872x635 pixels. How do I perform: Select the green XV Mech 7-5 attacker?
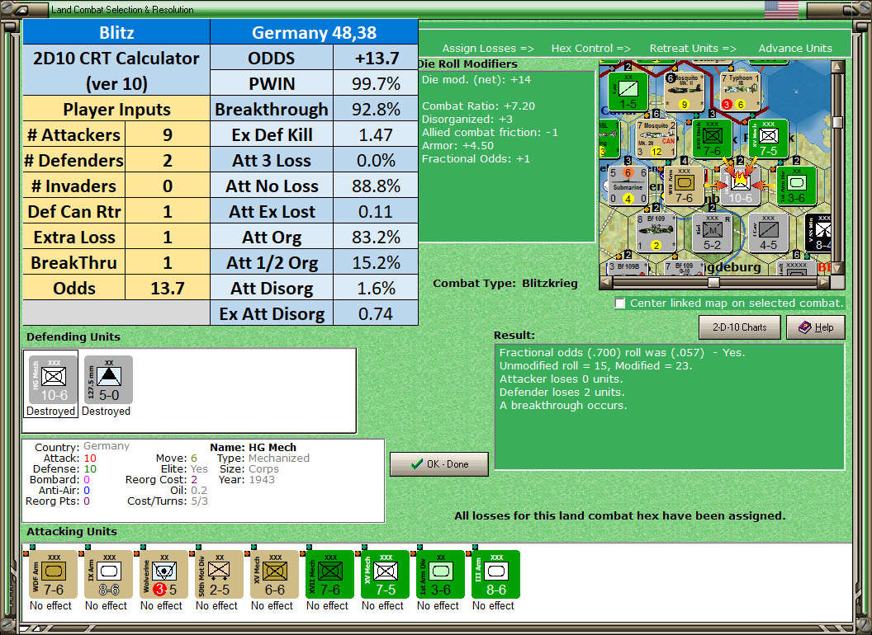pos(386,575)
